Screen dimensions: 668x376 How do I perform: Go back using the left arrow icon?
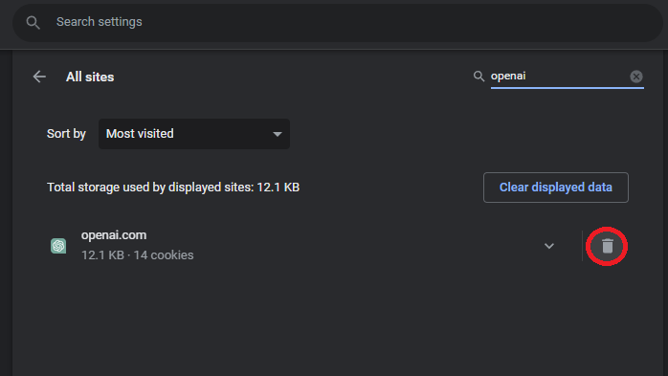[39, 77]
